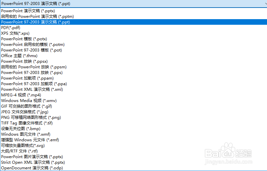Select Strict Open XML 演示文稿 (*.pptx)
Image resolution: width=267 pixels, height=171 pixels.
(x=133, y=162)
